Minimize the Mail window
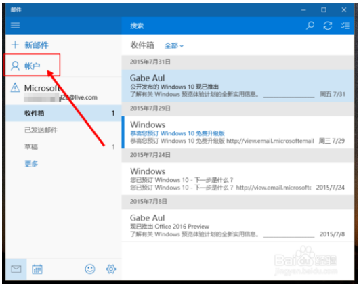This screenshot has height=285, width=359. [303, 10]
